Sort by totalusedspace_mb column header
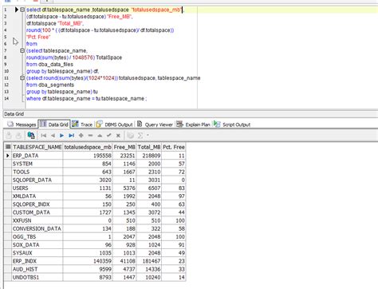Image resolution: width=378 pixels, height=289 pixels. (x=88, y=147)
